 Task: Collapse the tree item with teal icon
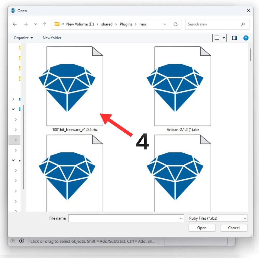(x=13, y=109)
